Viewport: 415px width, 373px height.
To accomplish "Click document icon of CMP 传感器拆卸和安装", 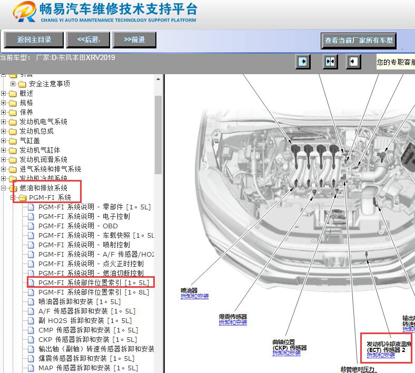I will (x=31, y=330).
